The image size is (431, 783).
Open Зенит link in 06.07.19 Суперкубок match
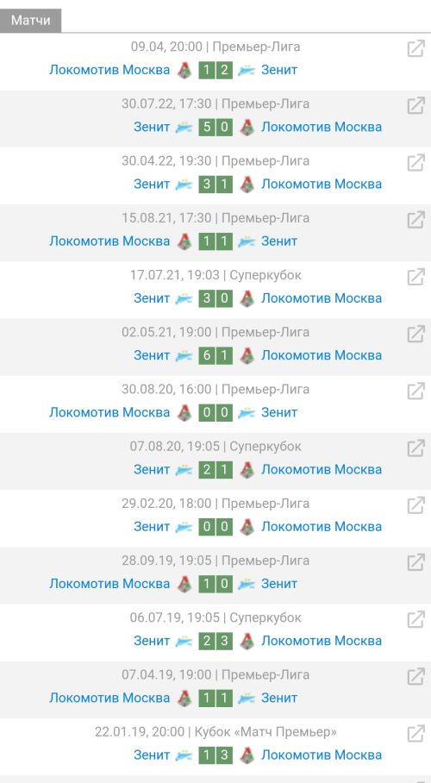(152, 641)
